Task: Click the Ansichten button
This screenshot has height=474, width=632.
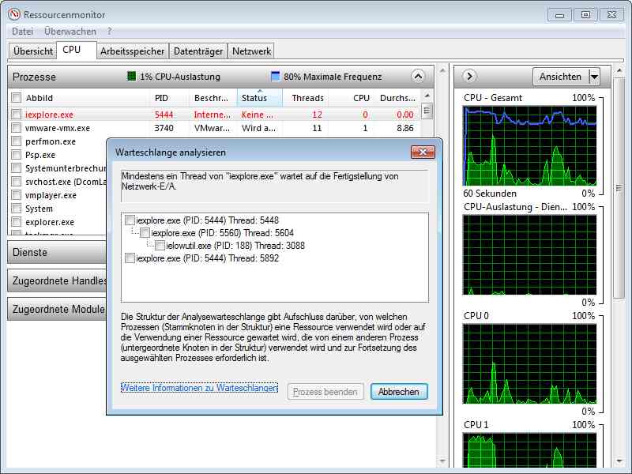Action: (560, 77)
